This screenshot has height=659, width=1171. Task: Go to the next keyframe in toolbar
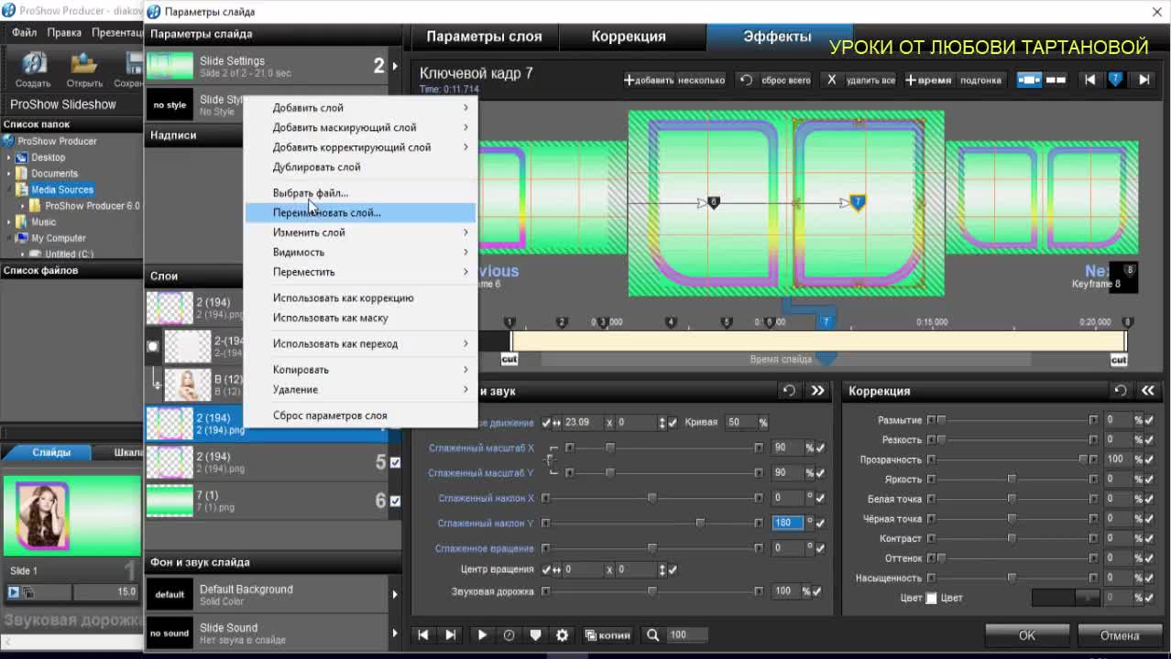pyautogui.click(x=1144, y=81)
